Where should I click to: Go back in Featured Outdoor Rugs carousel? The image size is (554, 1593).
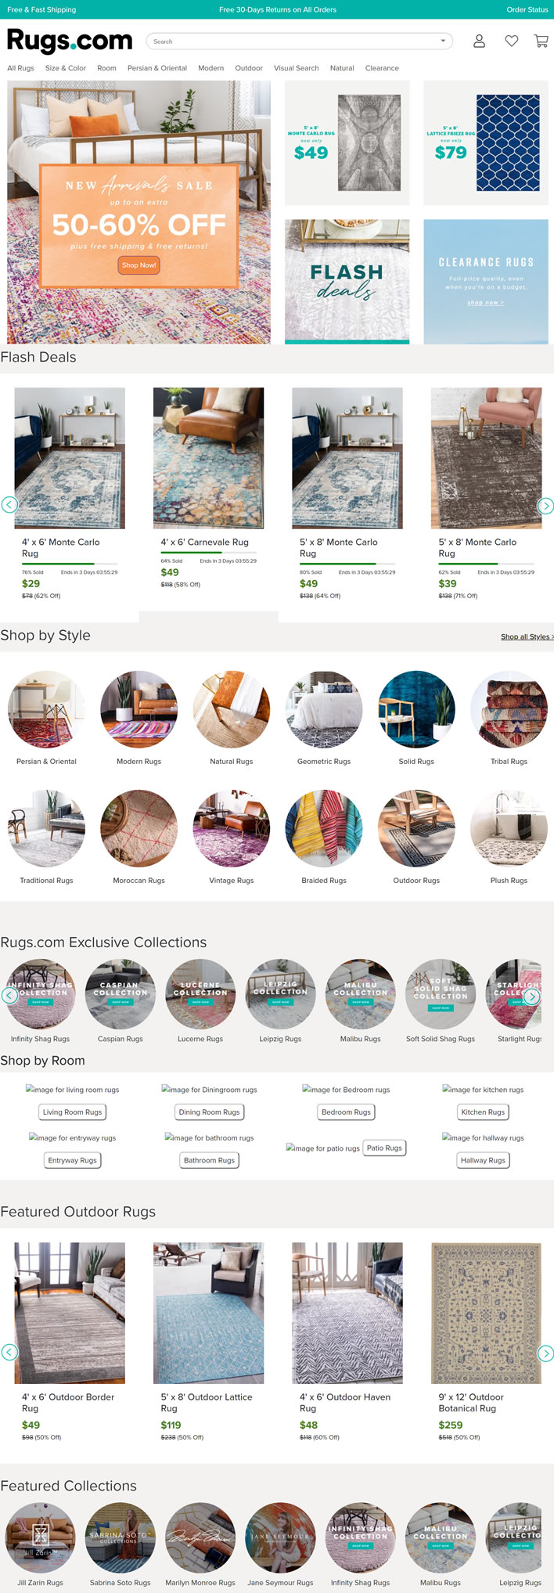[x=9, y=1351]
